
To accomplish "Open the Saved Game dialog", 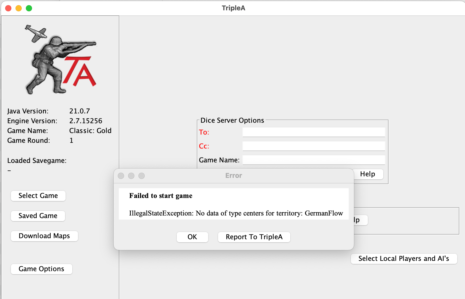I will point(38,216).
